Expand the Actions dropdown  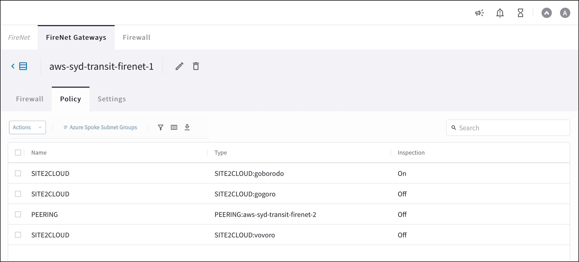pyautogui.click(x=27, y=127)
